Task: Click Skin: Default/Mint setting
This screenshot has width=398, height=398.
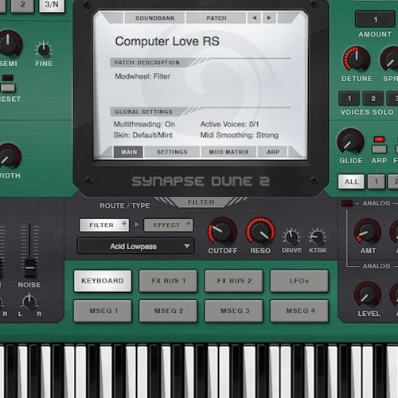Action: [x=143, y=135]
